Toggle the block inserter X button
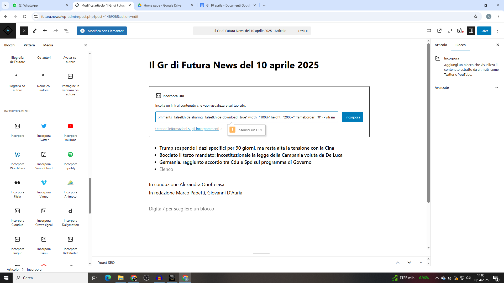Viewport: 504px width, 283px height. (x=24, y=31)
